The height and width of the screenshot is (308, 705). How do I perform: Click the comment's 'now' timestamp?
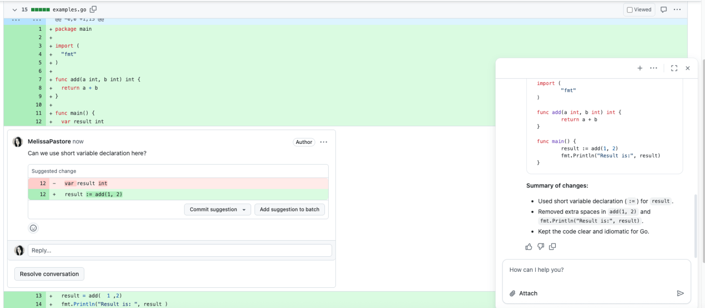(x=78, y=142)
